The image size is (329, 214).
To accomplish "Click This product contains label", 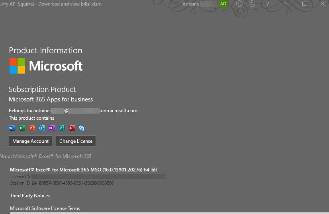I will 31,118.
